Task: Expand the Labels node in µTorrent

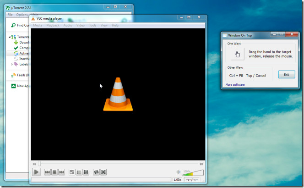Action: pos(12,64)
